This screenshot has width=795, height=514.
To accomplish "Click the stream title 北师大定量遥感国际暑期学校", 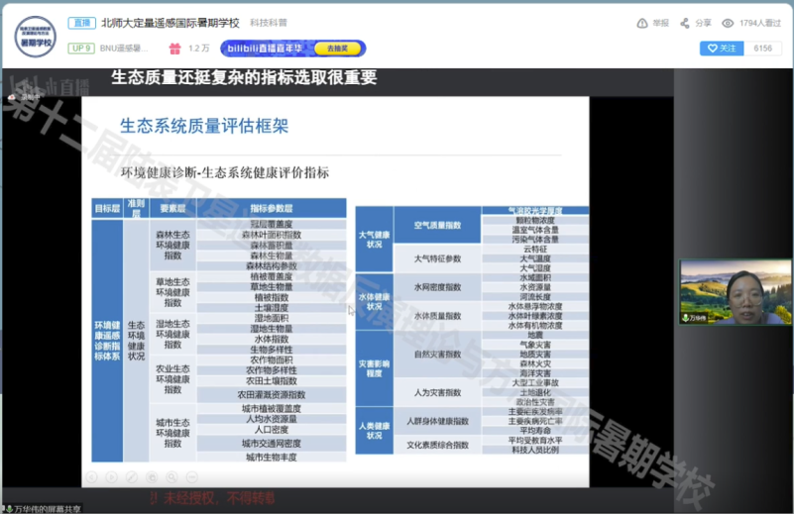I will point(170,23).
